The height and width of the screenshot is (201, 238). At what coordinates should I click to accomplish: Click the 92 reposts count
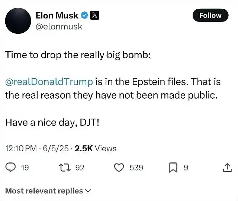pyautogui.click(x=80, y=168)
